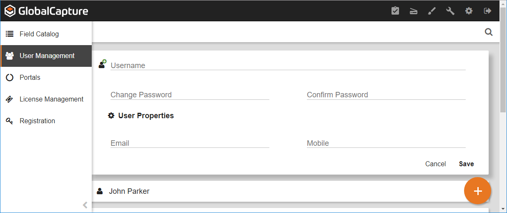The height and width of the screenshot is (213, 507).
Task: Open the clipboard checkmark icon in header
Action: 395,11
